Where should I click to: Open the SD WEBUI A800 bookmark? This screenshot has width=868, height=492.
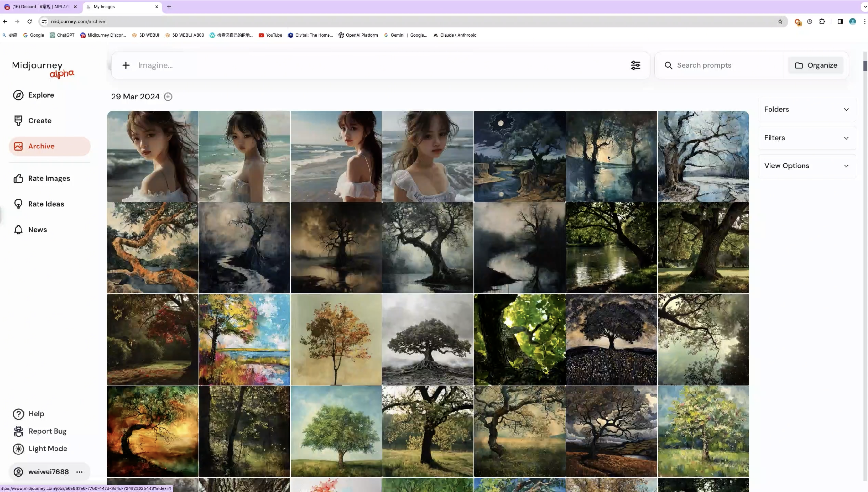coord(184,35)
